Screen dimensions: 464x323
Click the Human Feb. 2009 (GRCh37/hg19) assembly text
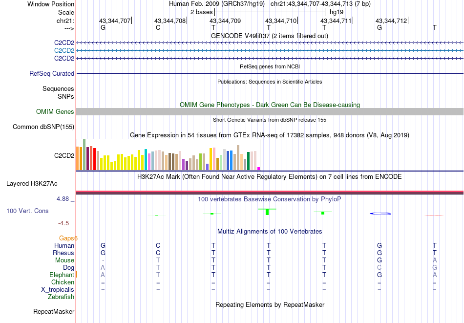[x=217, y=4]
